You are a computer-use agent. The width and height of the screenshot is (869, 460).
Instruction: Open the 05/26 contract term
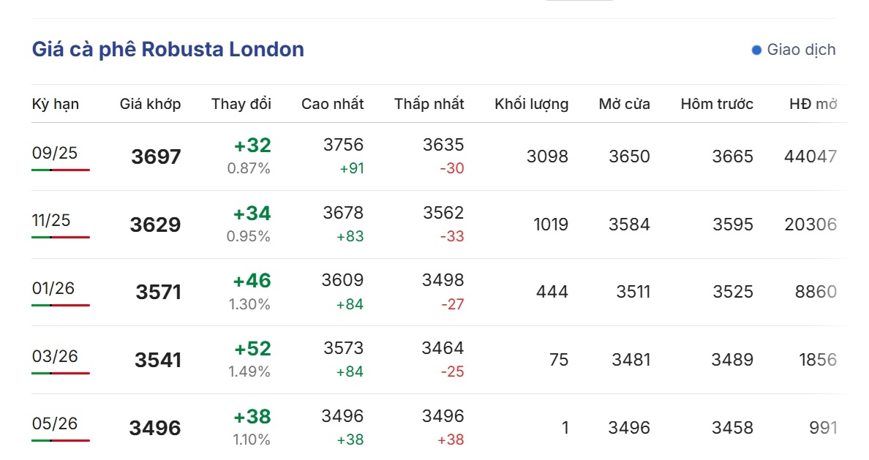point(55,424)
